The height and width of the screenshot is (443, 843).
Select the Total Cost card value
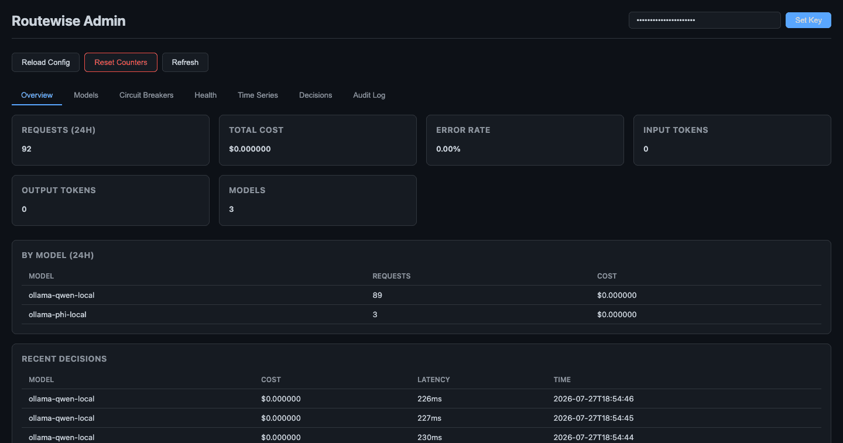click(x=250, y=149)
